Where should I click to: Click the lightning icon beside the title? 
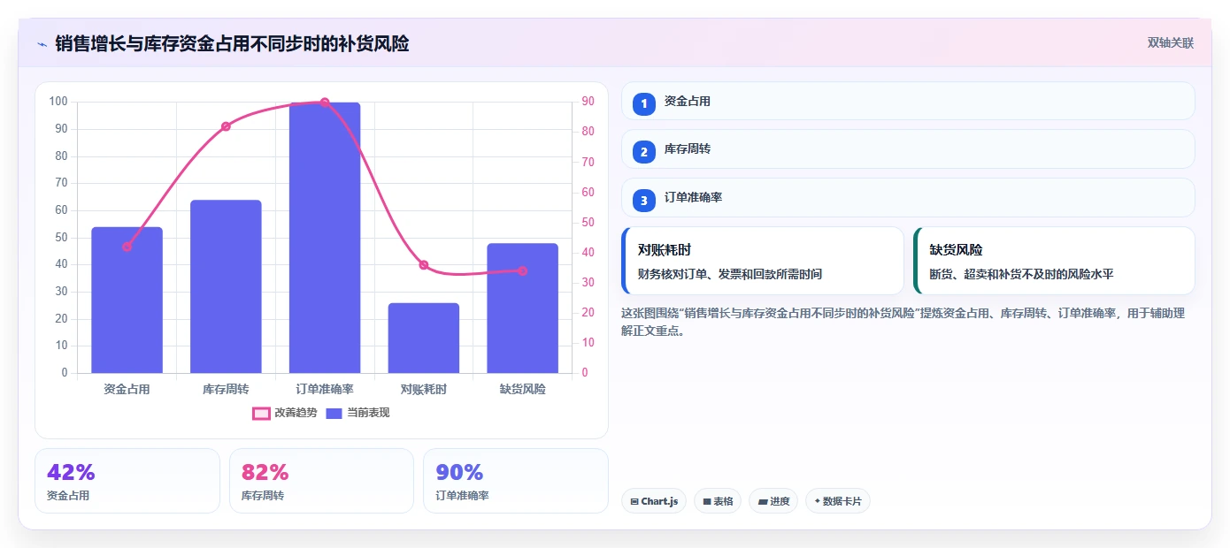click(42, 44)
